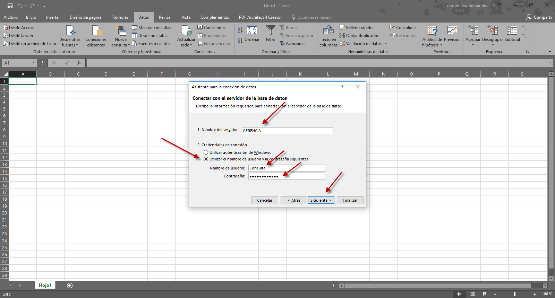Screen dimensions: 555x298
Task: Click the Compartir share button
Action: (x=539, y=17)
